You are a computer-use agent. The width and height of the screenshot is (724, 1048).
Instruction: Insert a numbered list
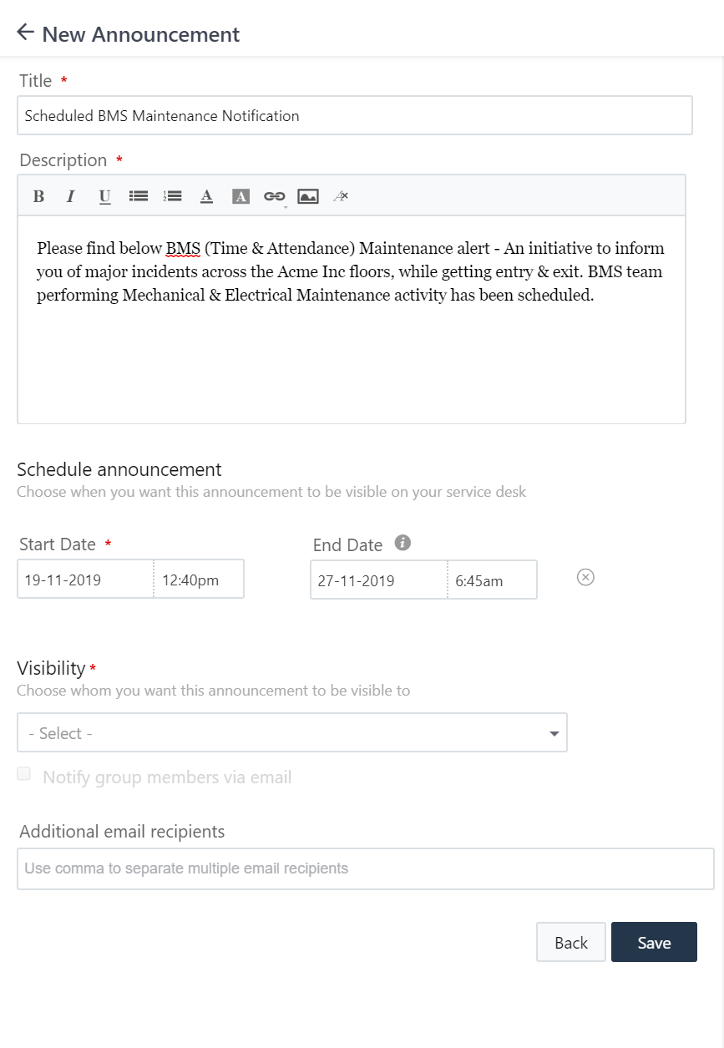172,196
